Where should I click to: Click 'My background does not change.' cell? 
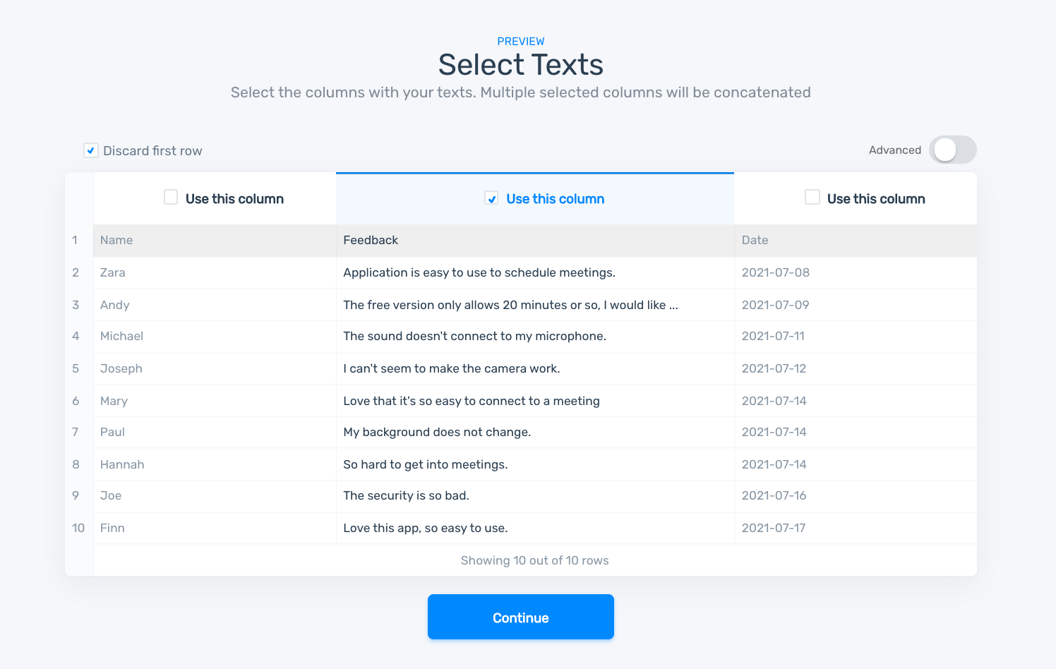tap(436, 432)
